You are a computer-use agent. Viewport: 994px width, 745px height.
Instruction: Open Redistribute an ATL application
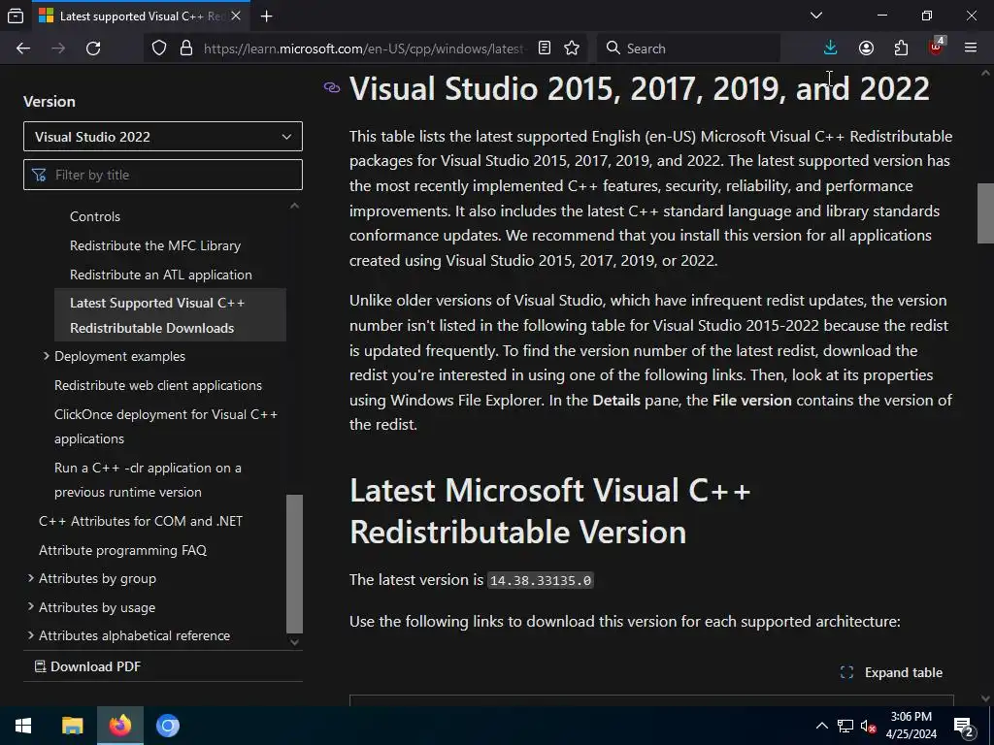(x=161, y=275)
